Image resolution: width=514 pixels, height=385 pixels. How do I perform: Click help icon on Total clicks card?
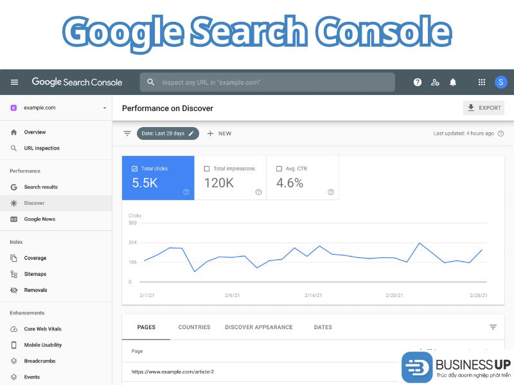pyautogui.click(x=186, y=192)
